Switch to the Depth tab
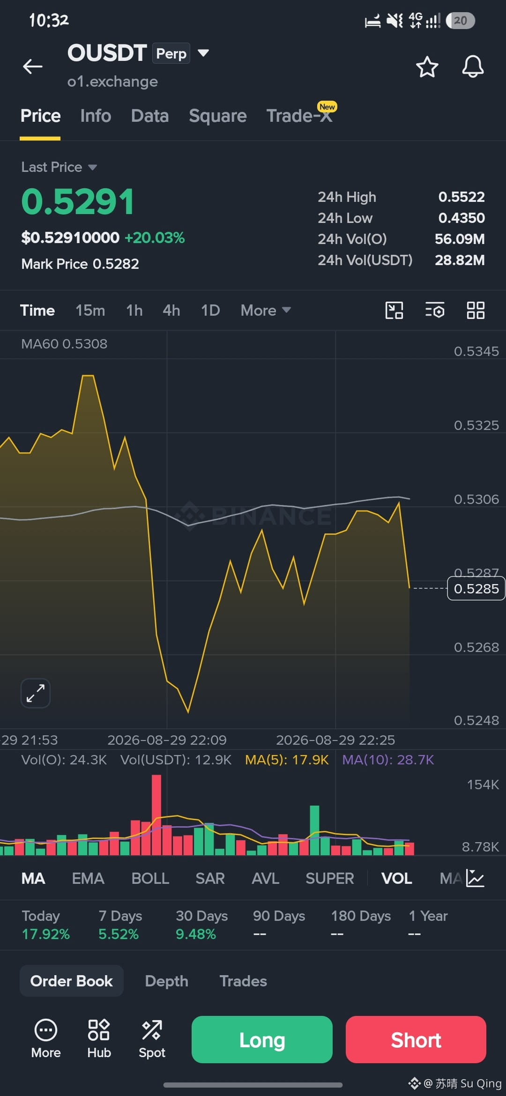The width and height of the screenshot is (506, 1096). pyautogui.click(x=166, y=981)
